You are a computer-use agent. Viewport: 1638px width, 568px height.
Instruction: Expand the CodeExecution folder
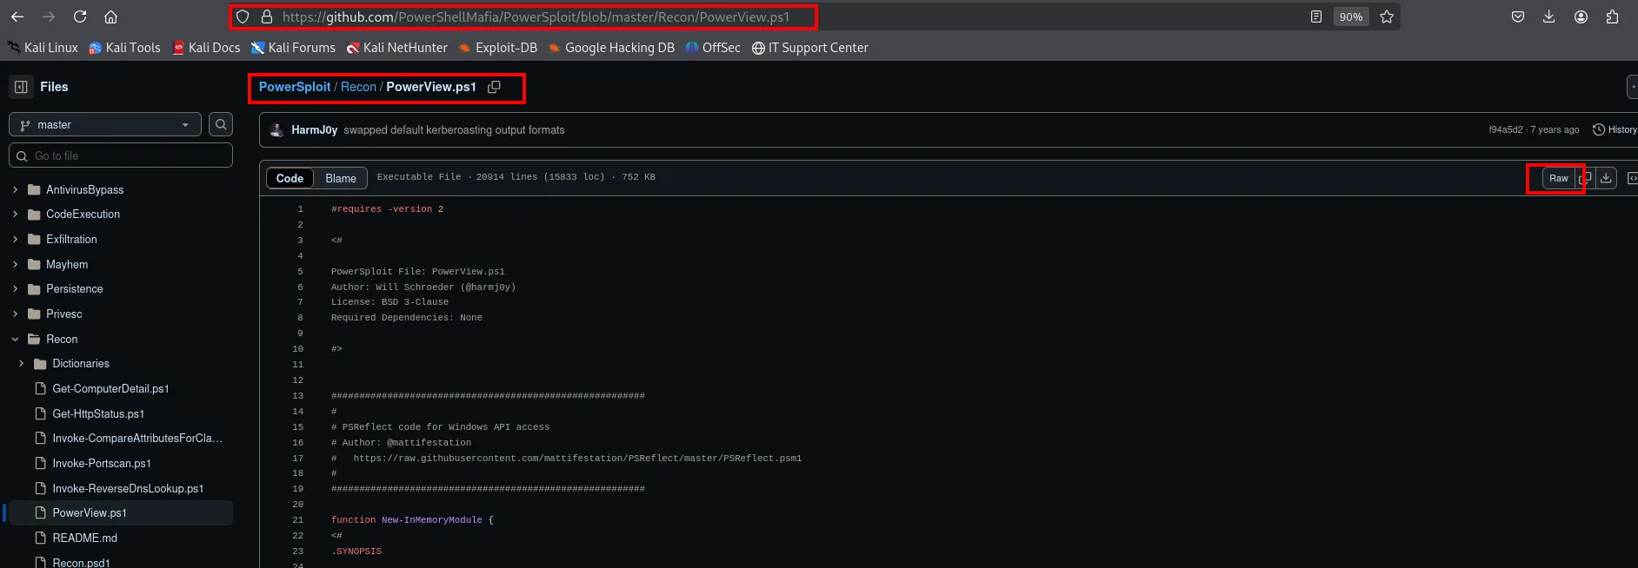tap(15, 214)
